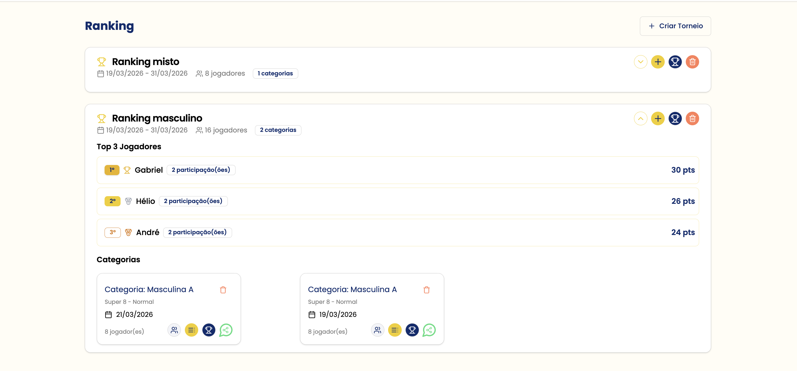Viewport: 797px width, 371px height.
Task: Open trophy icon in 19/03/2026 category card
Action: tap(412, 330)
